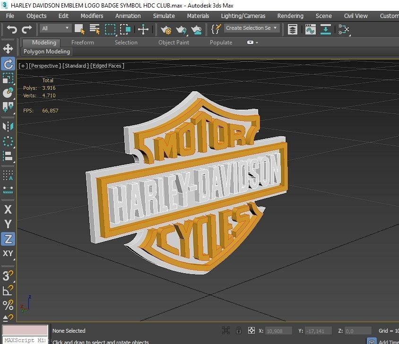Open Render Setup teapot with gear

click(x=166, y=30)
